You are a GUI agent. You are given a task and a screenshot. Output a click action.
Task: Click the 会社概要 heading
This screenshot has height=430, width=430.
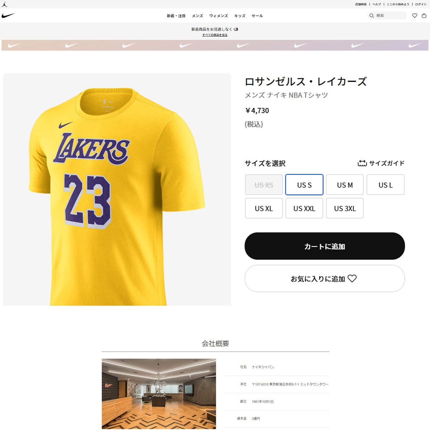[215, 344]
